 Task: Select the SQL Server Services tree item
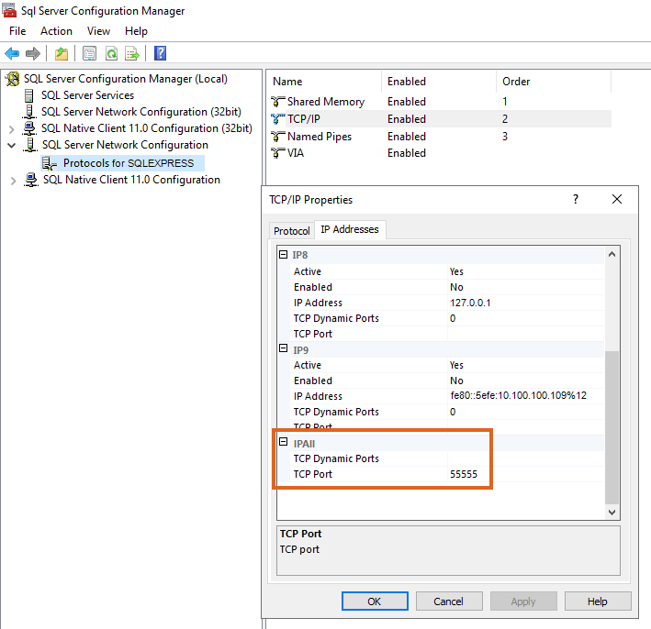click(x=87, y=95)
